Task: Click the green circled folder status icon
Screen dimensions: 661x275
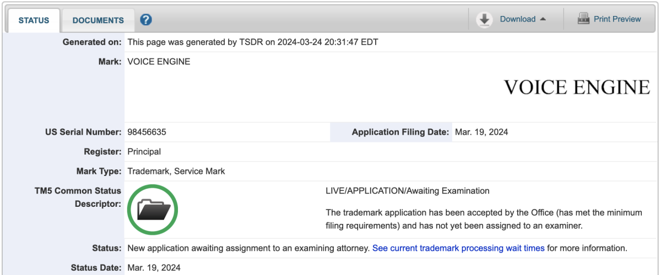Action: click(x=153, y=210)
